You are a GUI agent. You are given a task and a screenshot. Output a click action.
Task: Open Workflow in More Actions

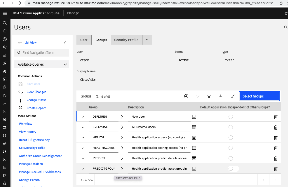pos(25,124)
